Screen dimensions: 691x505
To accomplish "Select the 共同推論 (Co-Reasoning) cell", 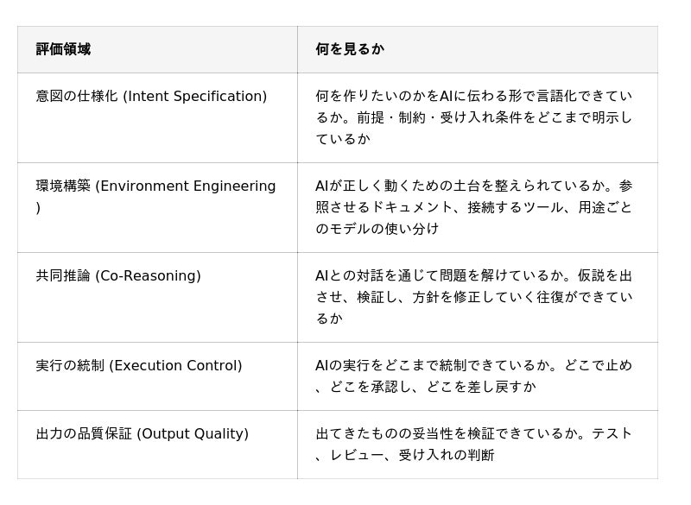I will click(x=157, y=297).
